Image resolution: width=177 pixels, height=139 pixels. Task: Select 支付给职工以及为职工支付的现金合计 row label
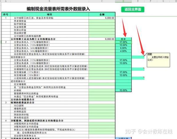[33, 39]
